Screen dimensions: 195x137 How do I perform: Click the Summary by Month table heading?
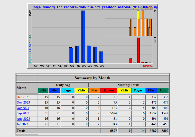click(x=92, y=78)
